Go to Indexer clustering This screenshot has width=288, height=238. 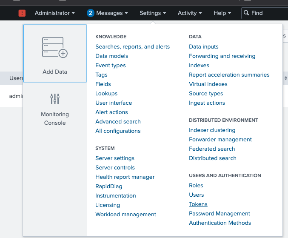(x=212, y=130)
